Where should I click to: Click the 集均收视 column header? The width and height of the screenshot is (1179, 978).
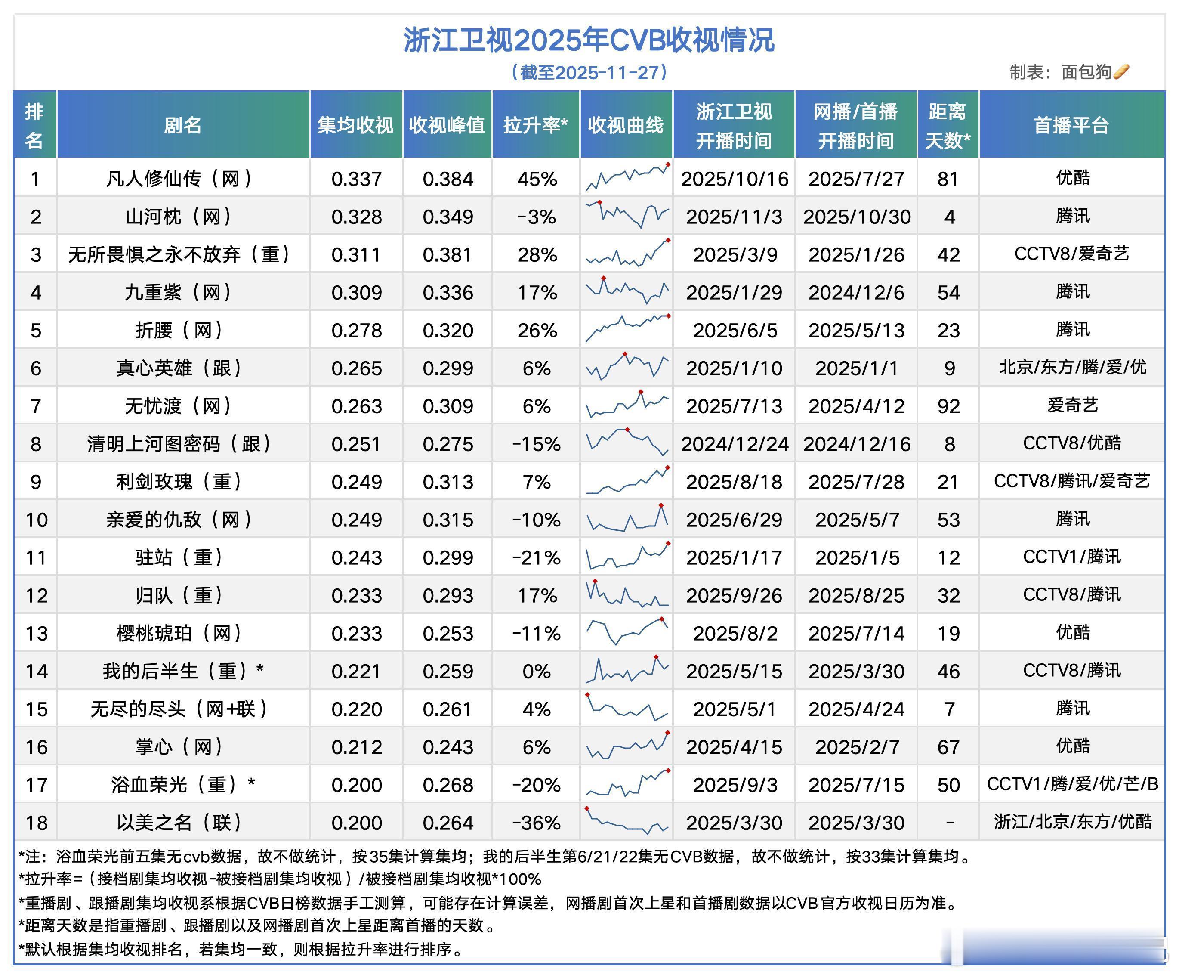pyautogui.click(x=355, y=125)
